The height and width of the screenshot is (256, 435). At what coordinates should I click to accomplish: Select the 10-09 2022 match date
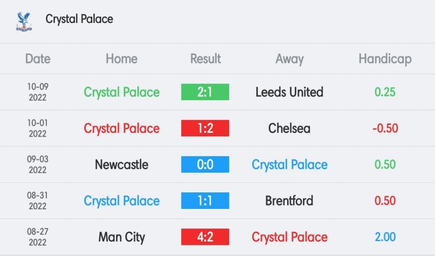38,92
